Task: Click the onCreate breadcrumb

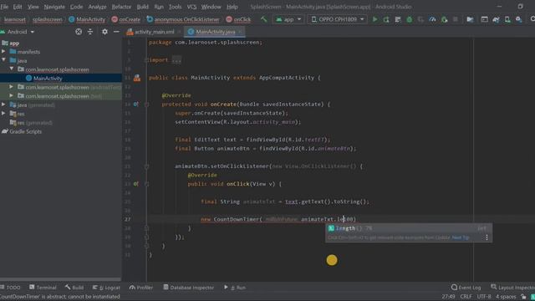Action: [x=126, y=19]
